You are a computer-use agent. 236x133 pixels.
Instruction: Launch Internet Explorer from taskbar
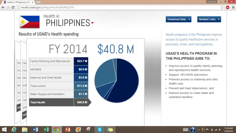point(14,130)
